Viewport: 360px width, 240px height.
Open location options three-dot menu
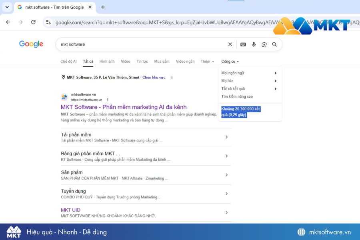pyautogui.click(x=172, y=77)
